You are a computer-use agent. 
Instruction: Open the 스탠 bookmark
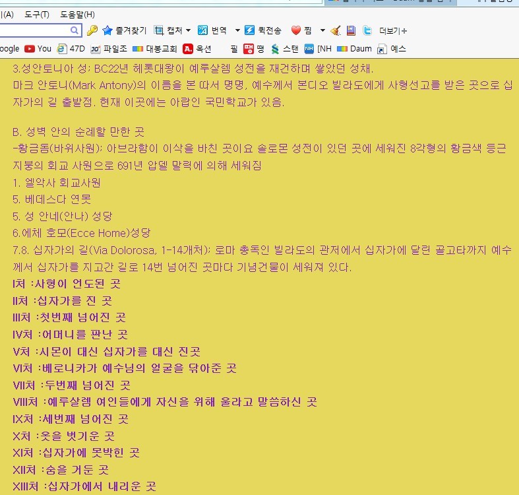click(x=284, y=49)
